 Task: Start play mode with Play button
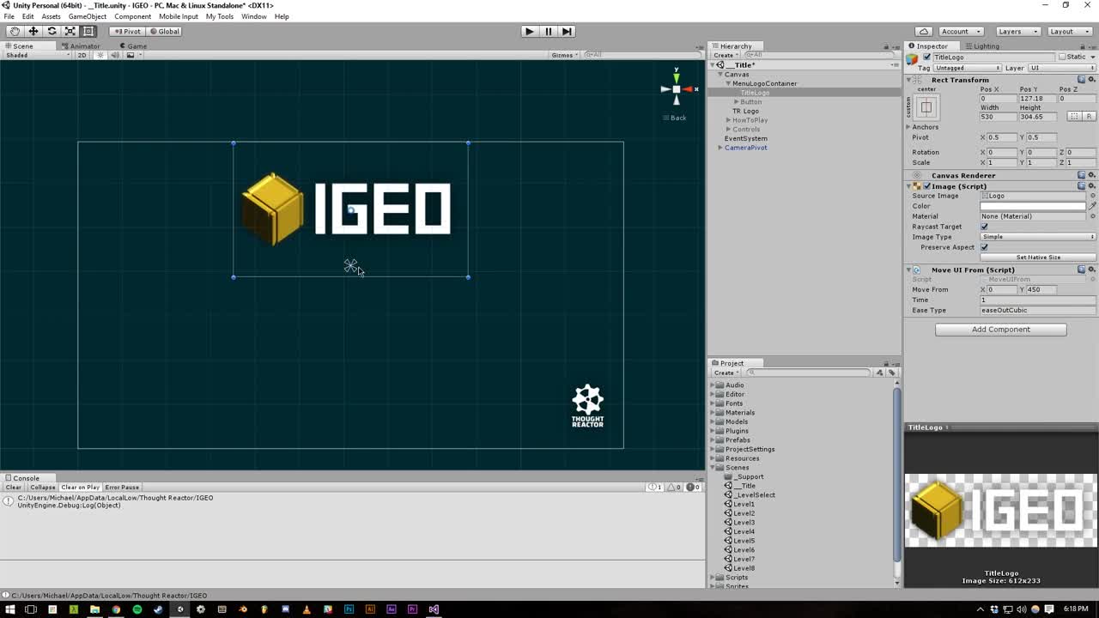[x=529, y=31]
